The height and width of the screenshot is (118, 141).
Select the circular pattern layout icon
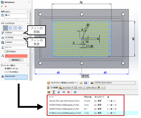point(10,28)
